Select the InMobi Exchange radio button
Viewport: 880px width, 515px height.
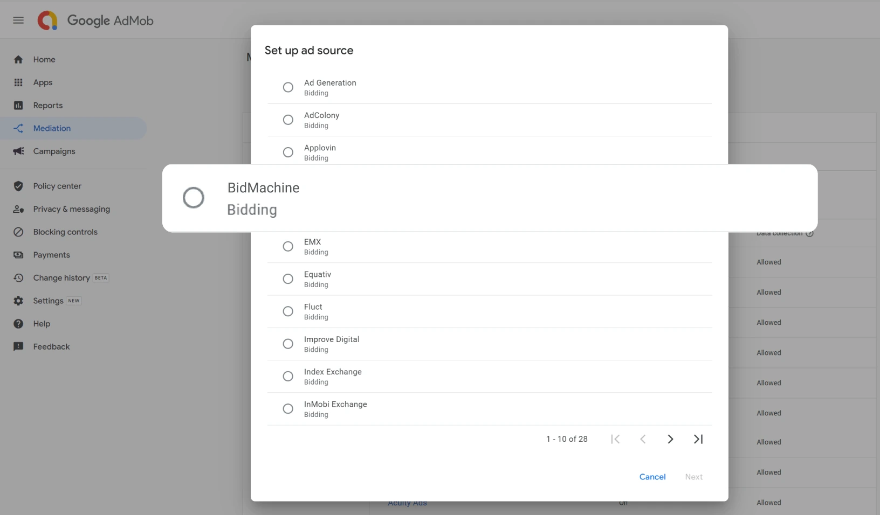tap(288, 409)
